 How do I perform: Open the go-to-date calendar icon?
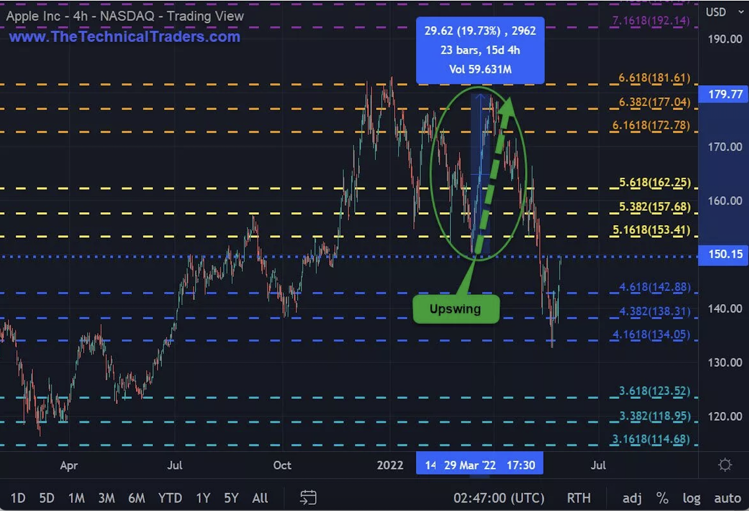coord(308,497)
